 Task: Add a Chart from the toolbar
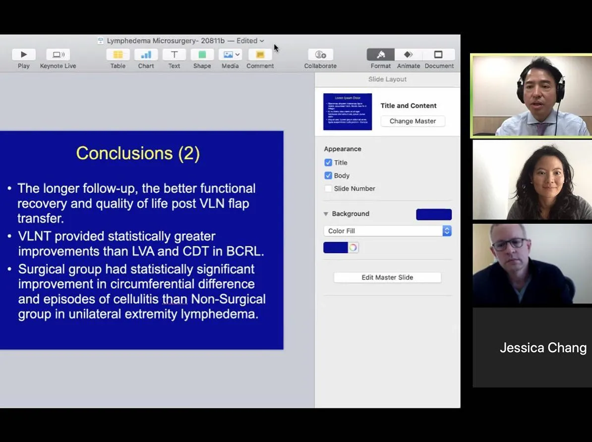146,55
